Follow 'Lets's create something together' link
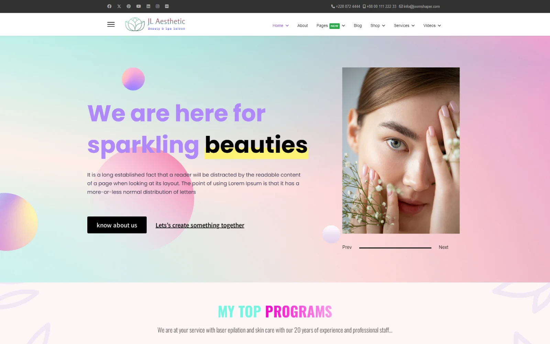550x344 pixels. 200,225
